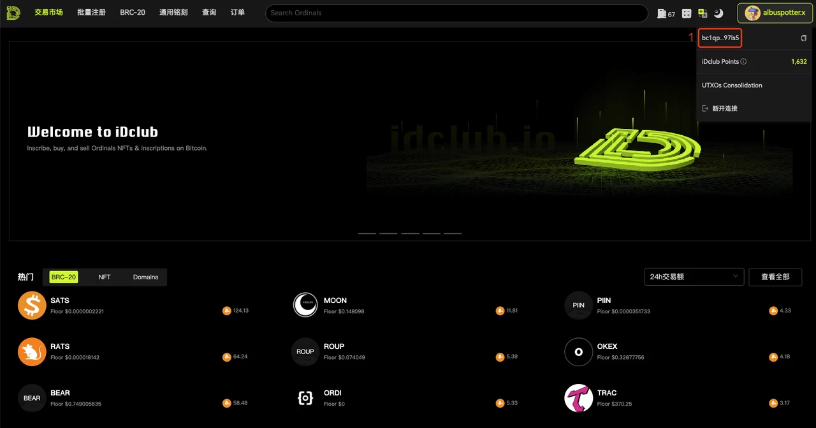
Task: Open the ROUP token icon
Action: 305,352
